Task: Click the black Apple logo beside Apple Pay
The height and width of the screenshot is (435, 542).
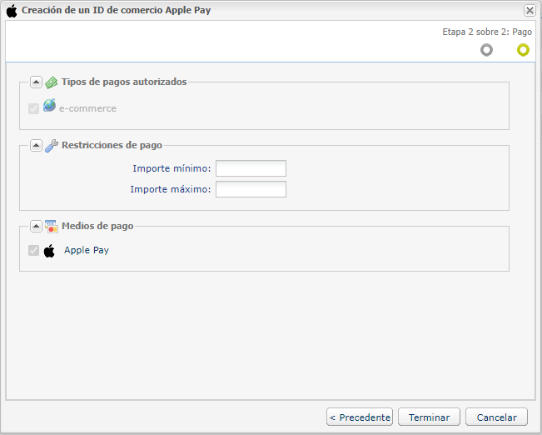Action: tap(49, 251)
